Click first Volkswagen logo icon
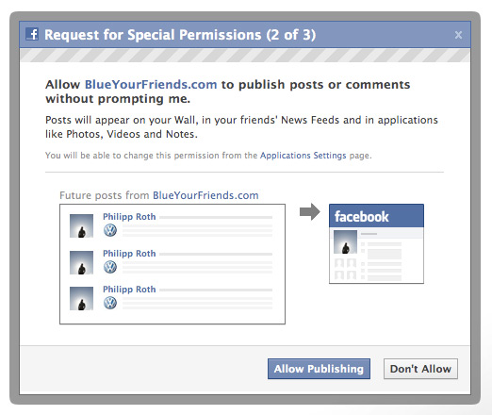Image resolution: width=492 pixels, height=415 pixels. 110,230
